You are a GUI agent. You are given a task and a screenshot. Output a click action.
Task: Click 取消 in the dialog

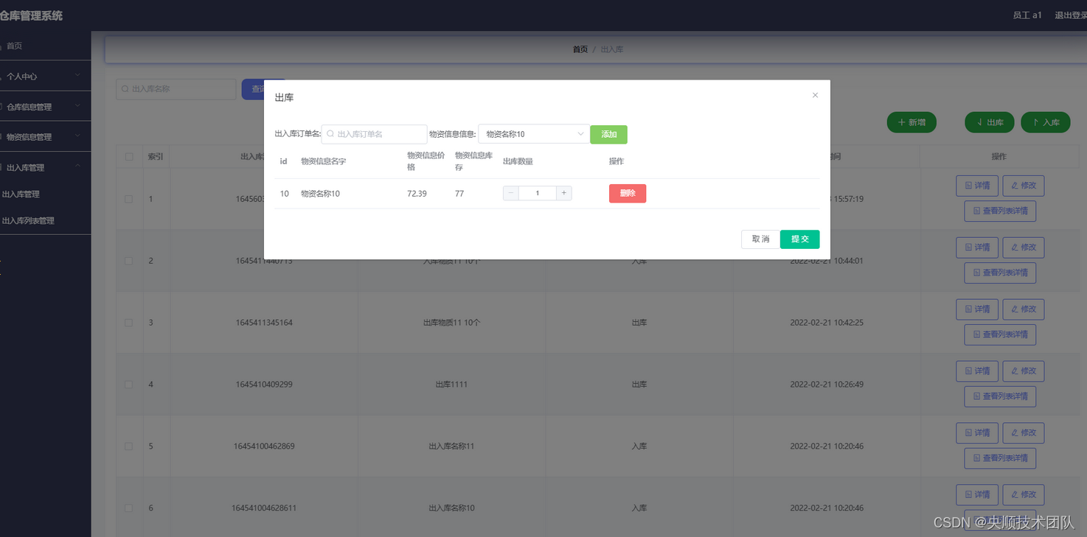(x=760, y=239)
